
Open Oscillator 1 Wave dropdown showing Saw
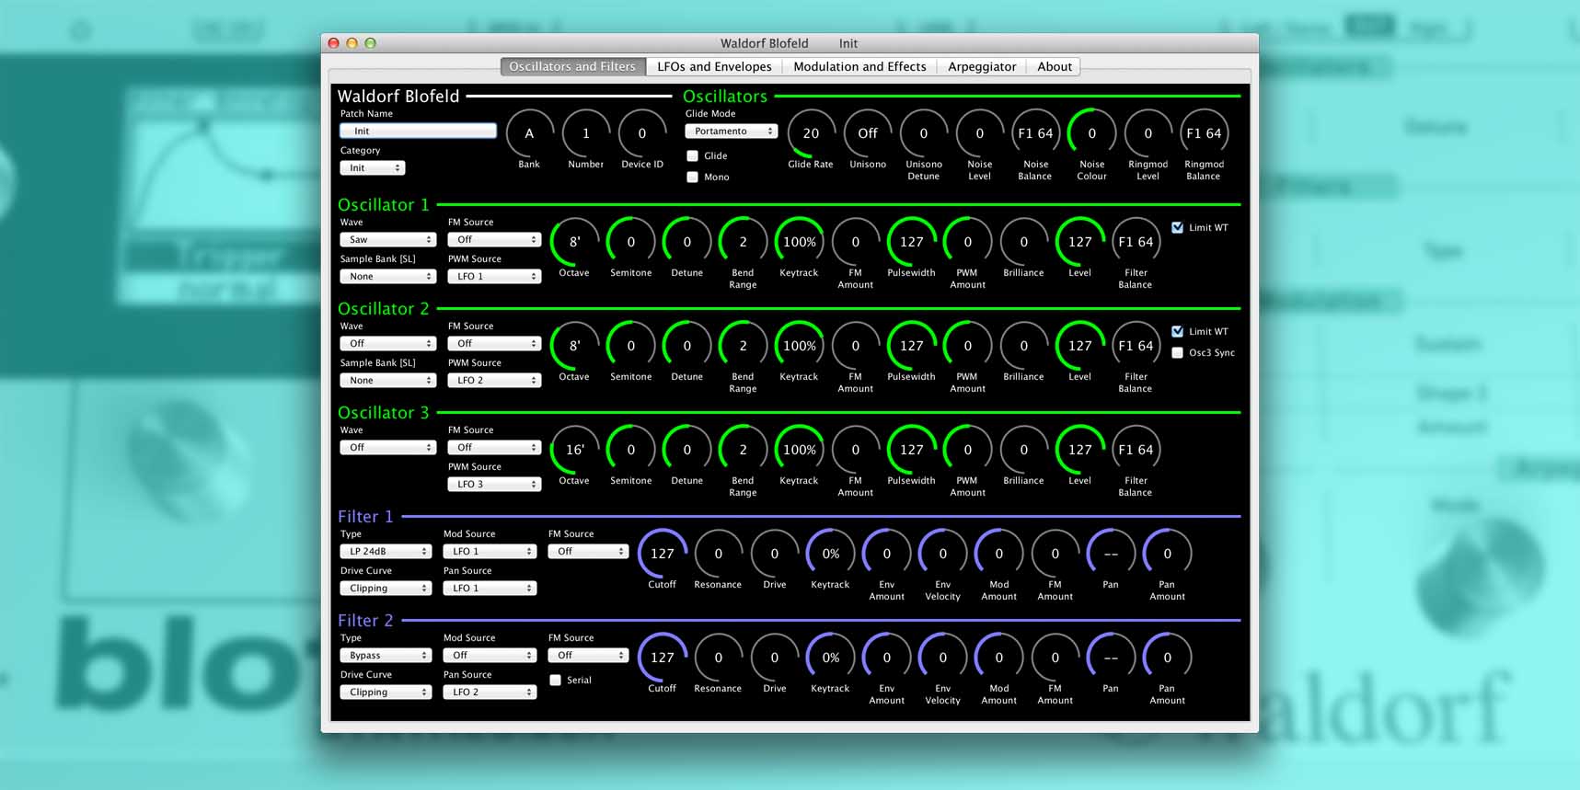point(387,239)
